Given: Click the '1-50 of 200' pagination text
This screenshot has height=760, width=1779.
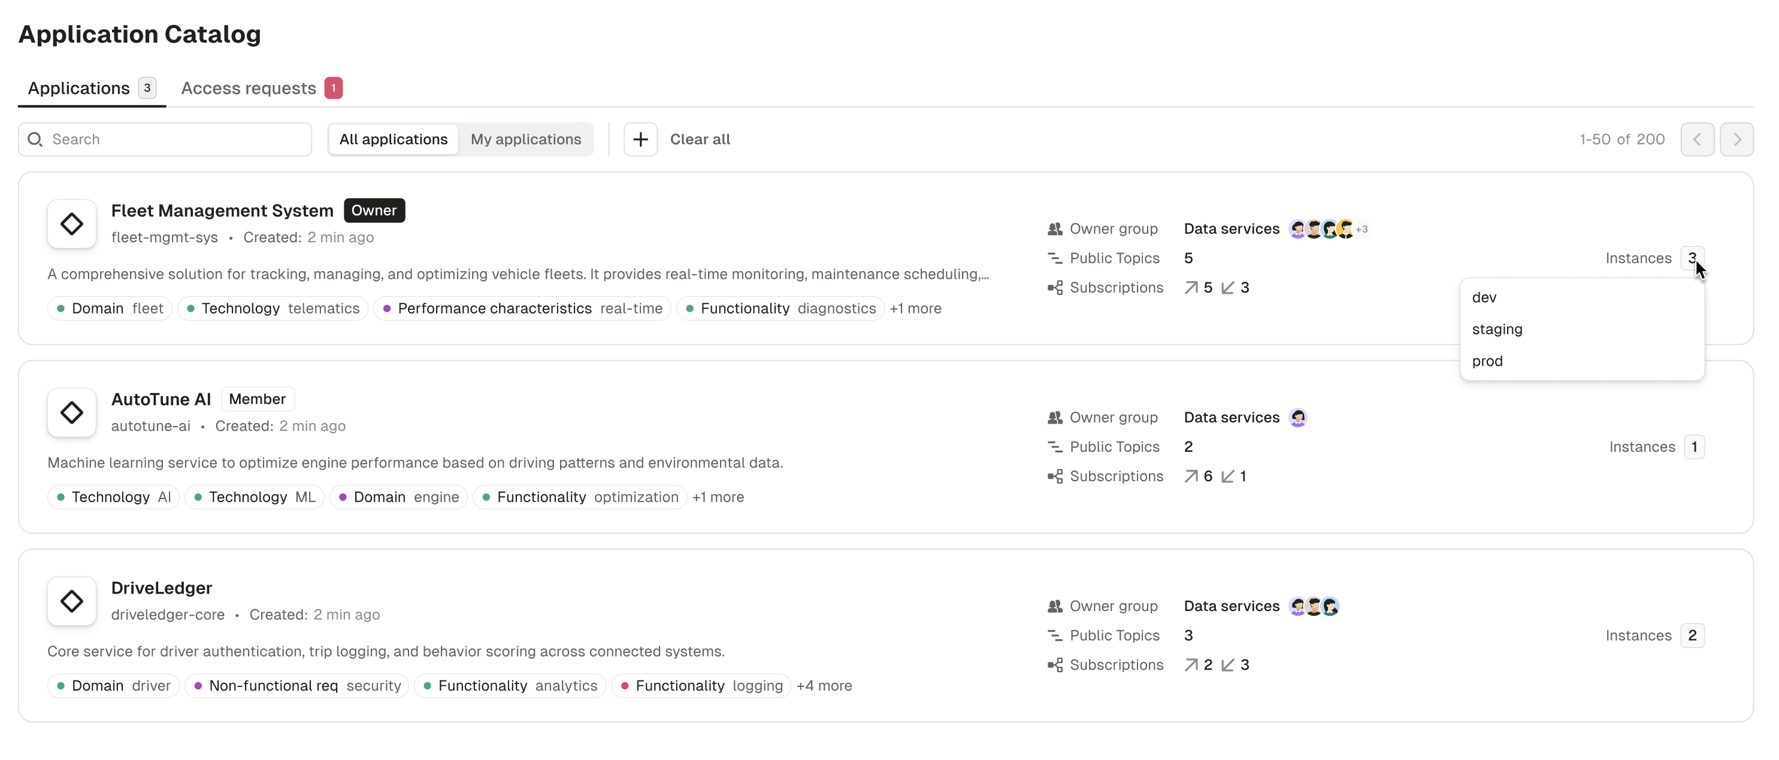Looking at the screenshot, I should pos(1621,139).
